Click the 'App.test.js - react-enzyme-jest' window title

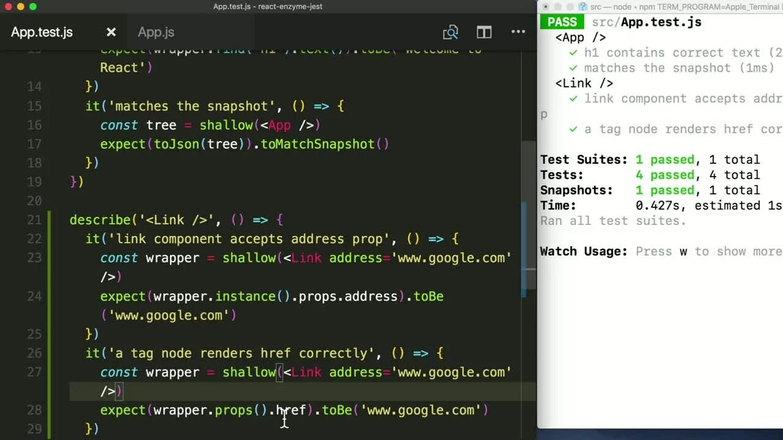tap(268, 7)
